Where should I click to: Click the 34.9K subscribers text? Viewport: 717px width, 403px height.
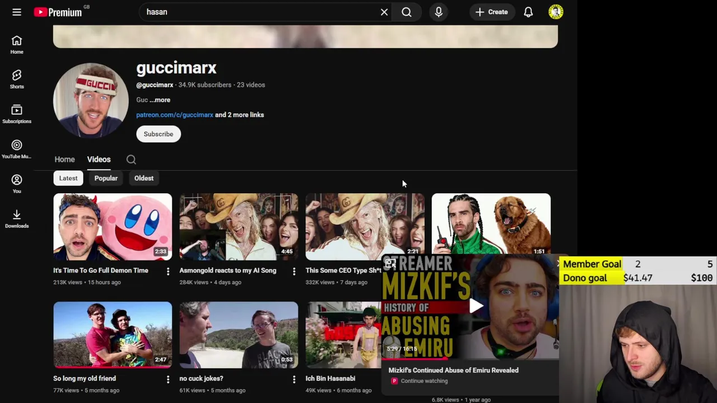(x=205, y=85)
